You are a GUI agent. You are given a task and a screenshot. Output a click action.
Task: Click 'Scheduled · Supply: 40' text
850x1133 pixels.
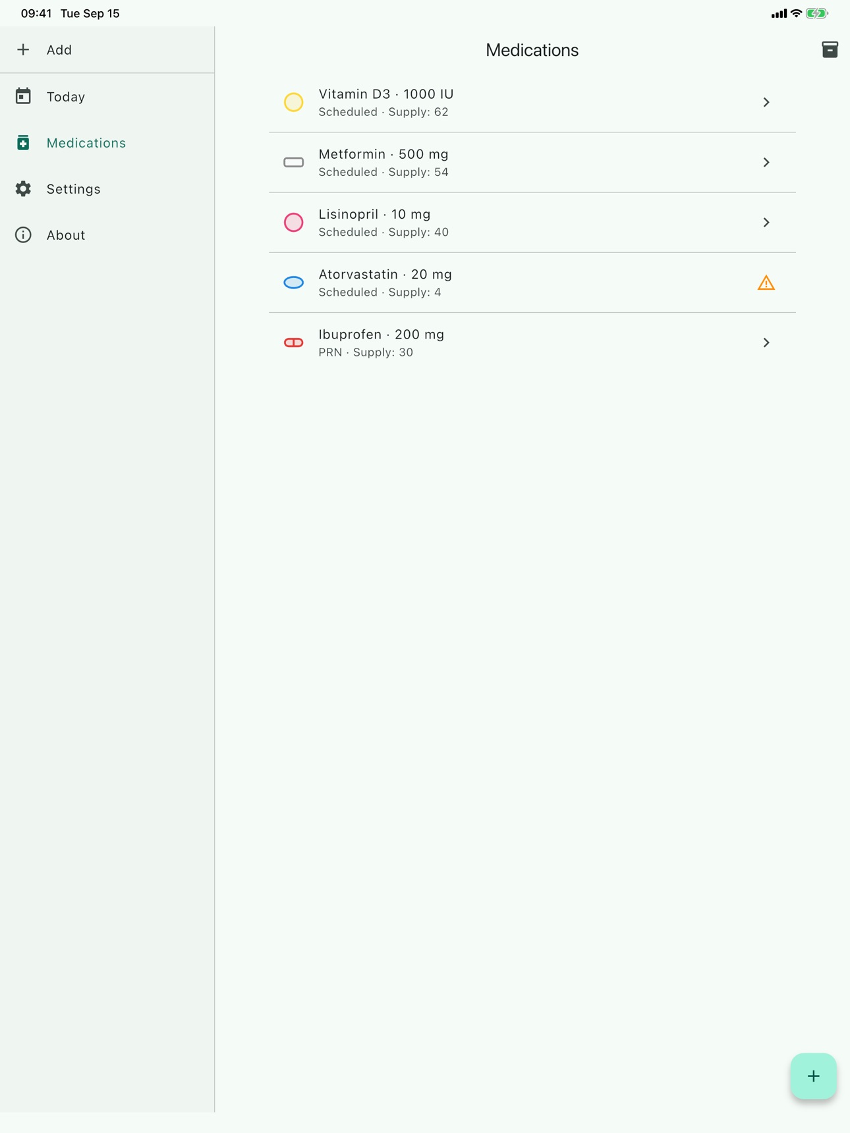coord(383,232)
